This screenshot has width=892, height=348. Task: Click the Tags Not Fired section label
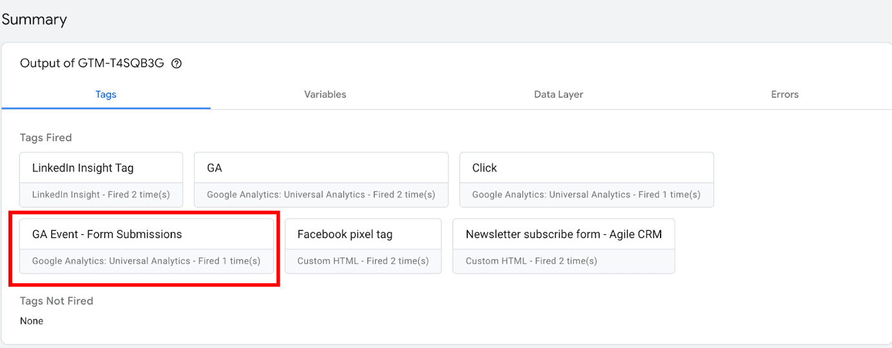(x=56, y=301)
